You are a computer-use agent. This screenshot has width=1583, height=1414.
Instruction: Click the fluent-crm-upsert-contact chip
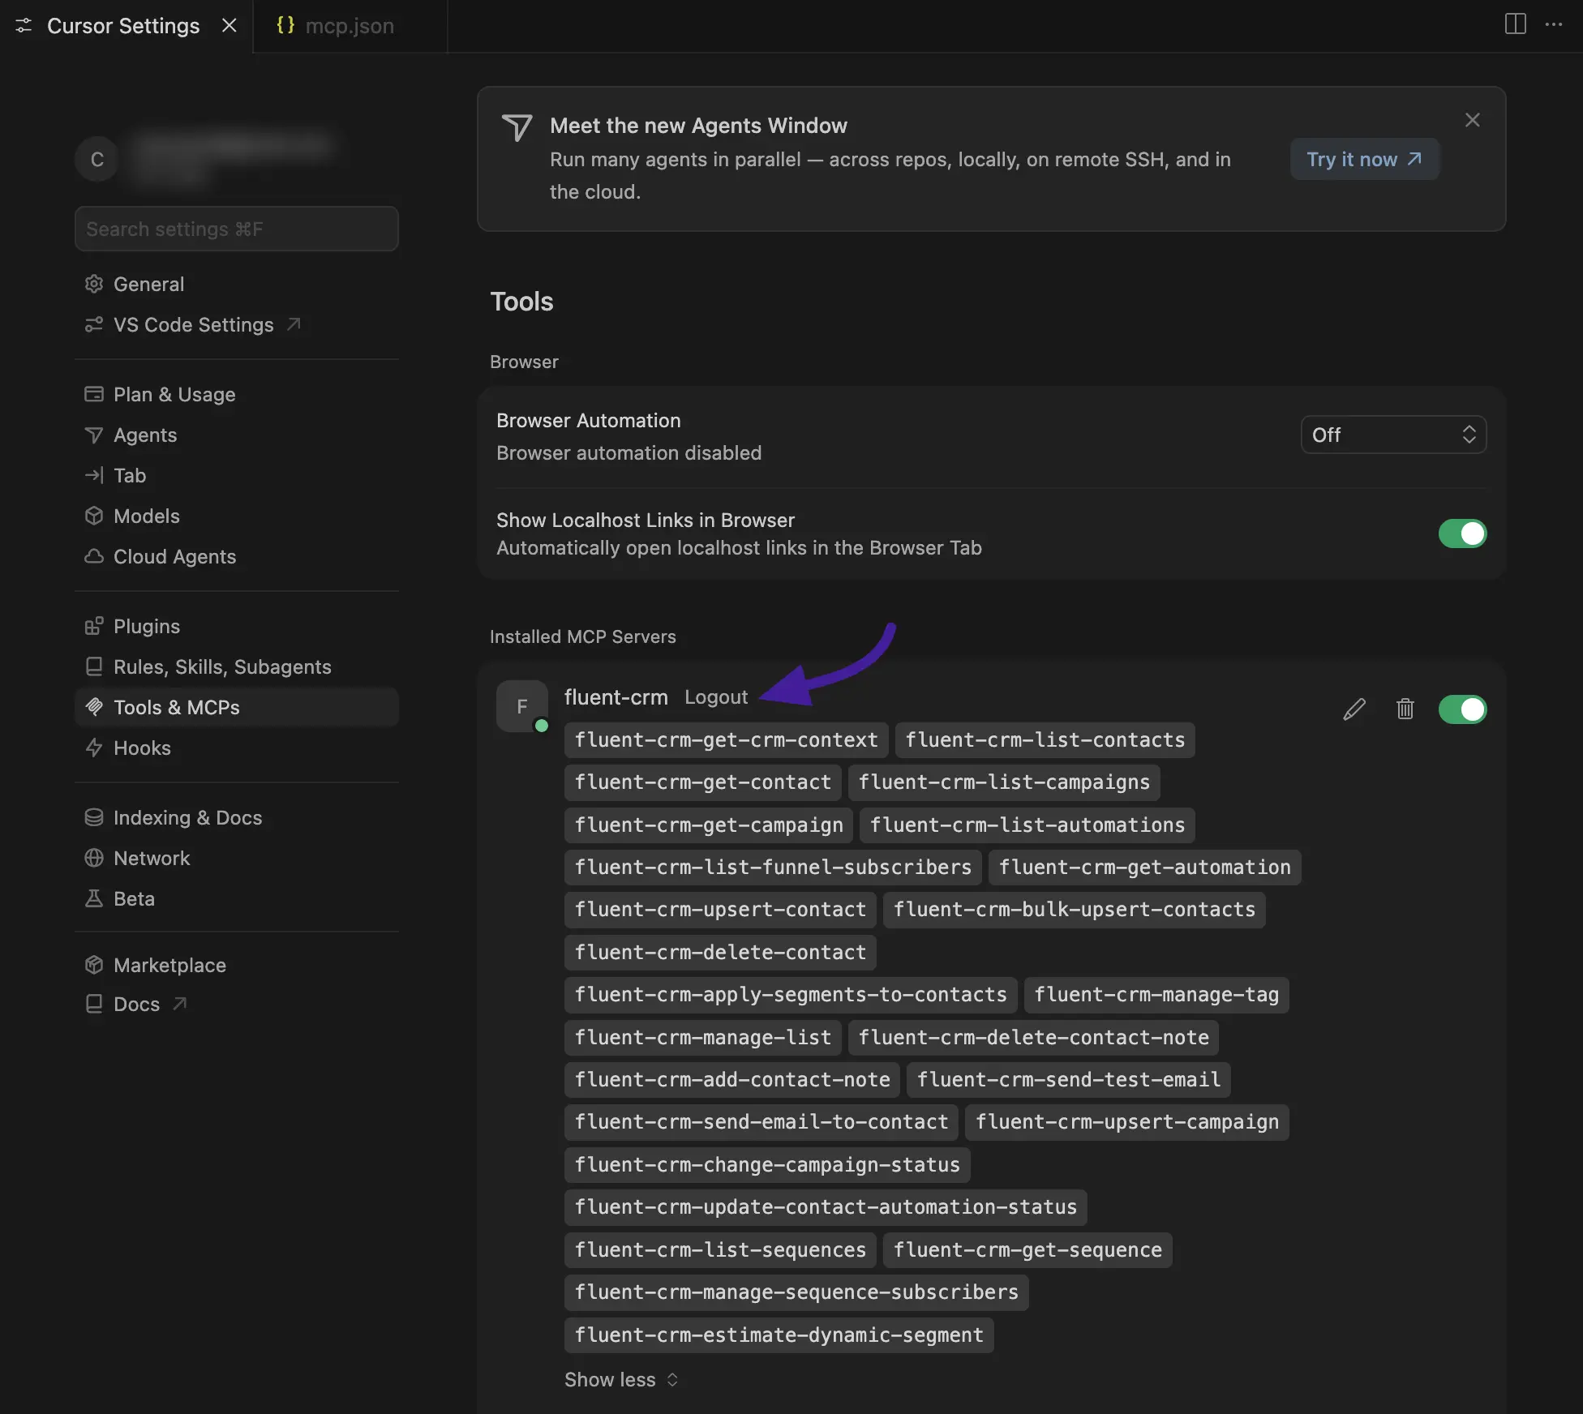[720, 909]
